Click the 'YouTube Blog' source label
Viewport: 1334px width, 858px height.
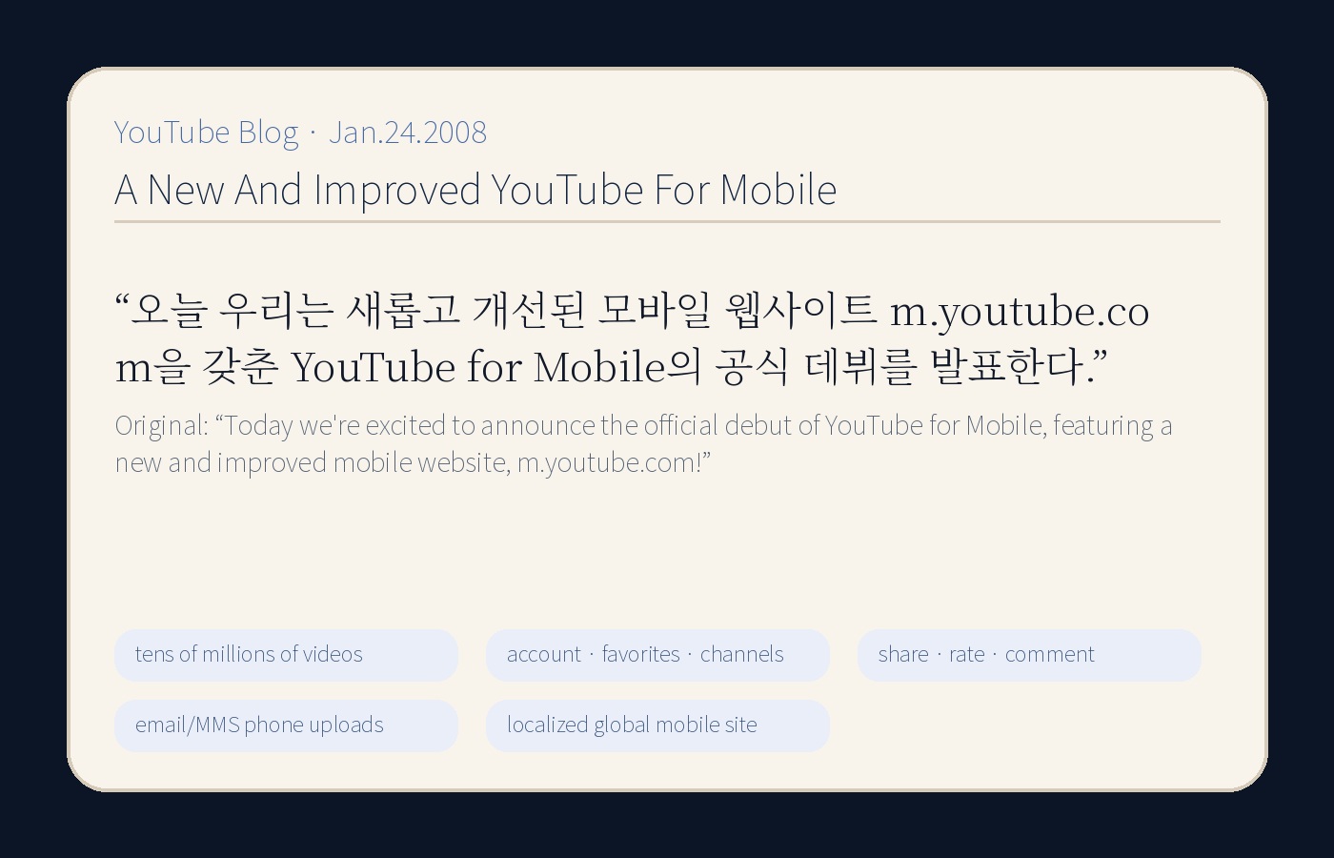[x=206, y=132]
